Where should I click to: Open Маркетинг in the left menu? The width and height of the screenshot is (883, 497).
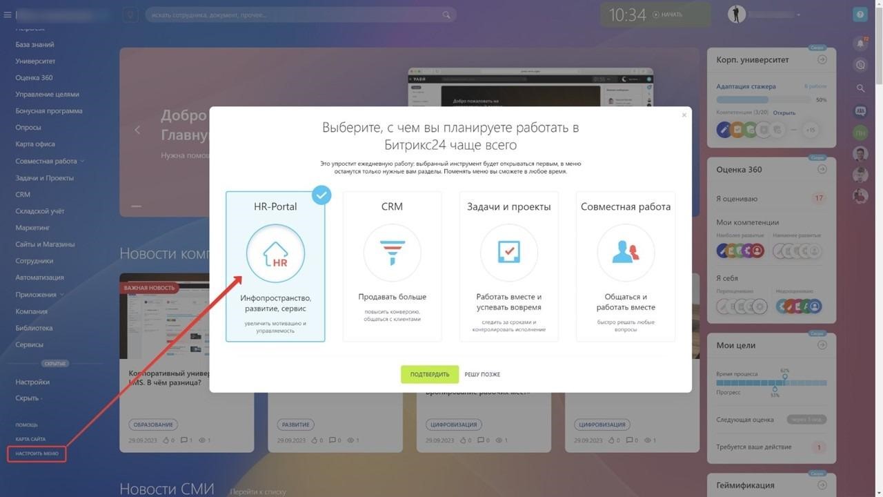pos(32,227)
